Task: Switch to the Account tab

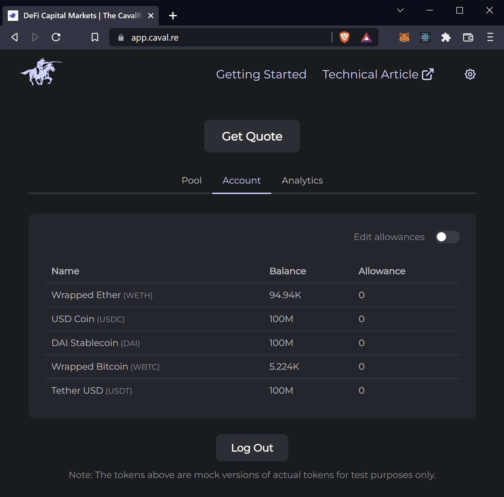Action: click(241, 180)
